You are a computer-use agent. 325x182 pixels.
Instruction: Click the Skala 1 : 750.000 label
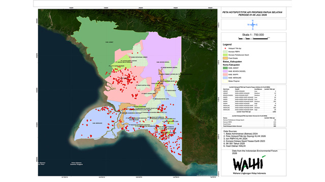click(x=253, y=35)
